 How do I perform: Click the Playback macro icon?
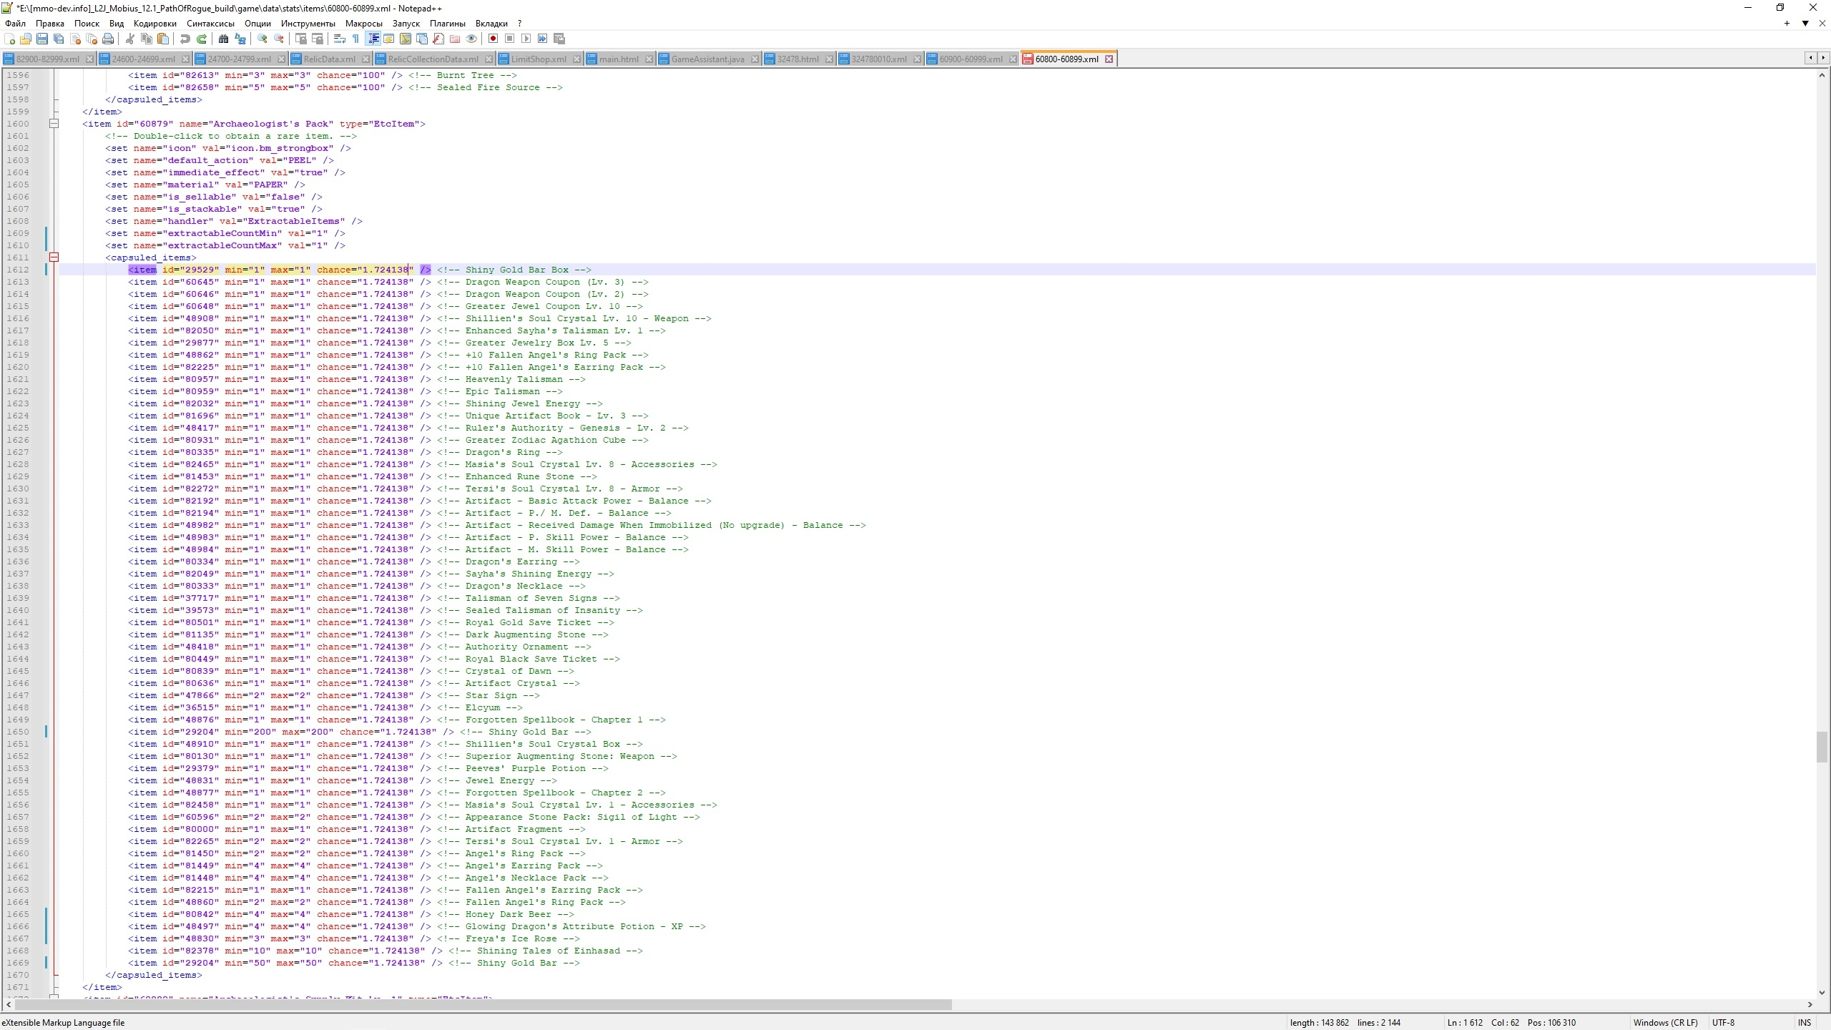pos(526,39)
